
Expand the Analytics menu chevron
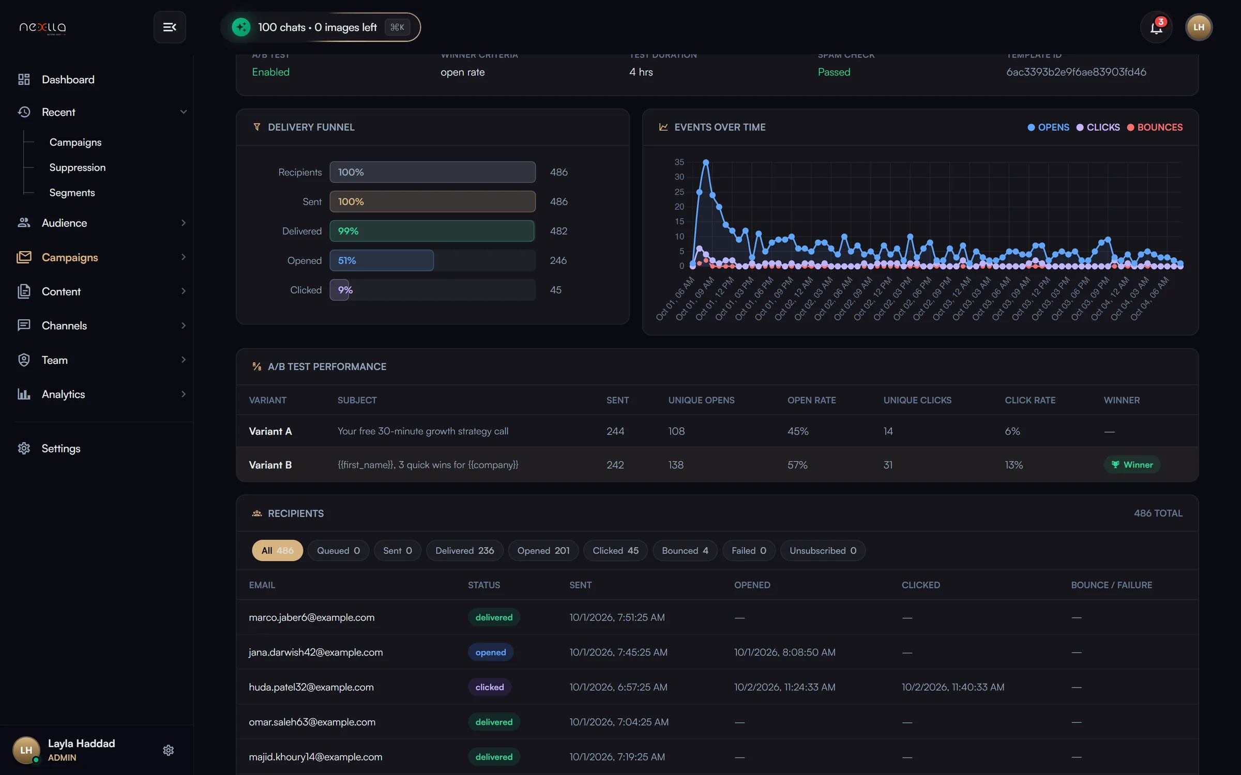click(x=183, y=394)
